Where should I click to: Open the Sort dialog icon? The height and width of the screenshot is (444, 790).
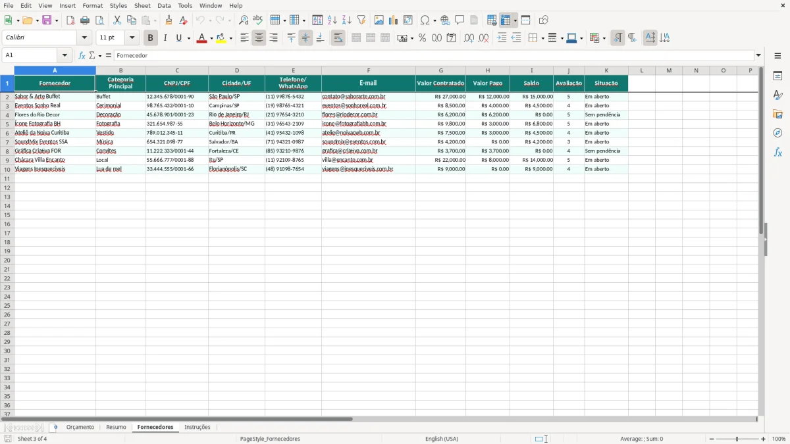pyautogui.click(x=317, y=20)
